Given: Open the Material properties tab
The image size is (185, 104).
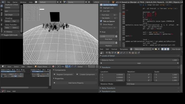Looking at the screenshot, I should point(130,53).
